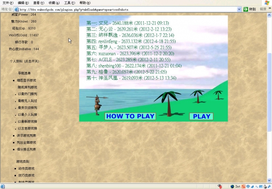Click the blocked privacy eye icon in status bar
The width and height of the screenshot is (272, 189).
click(x=220, y=186)
